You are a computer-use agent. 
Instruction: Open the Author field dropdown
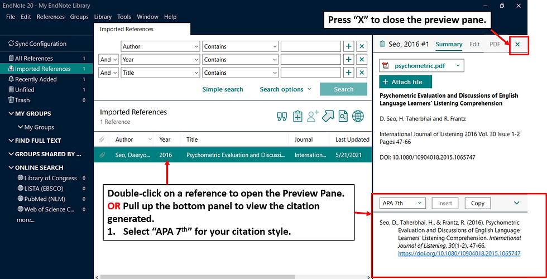161,46
